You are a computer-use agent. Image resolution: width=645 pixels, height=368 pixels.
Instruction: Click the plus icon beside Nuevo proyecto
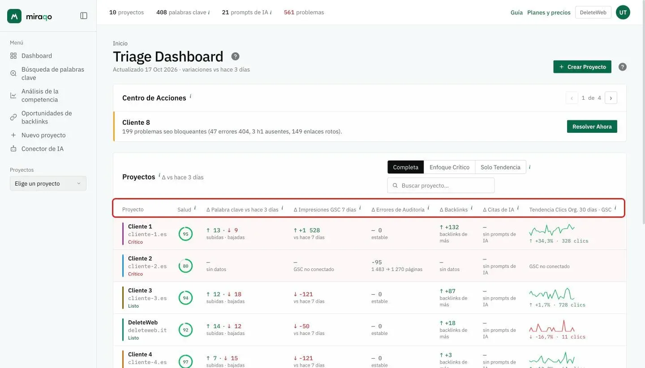click(13, 135)
